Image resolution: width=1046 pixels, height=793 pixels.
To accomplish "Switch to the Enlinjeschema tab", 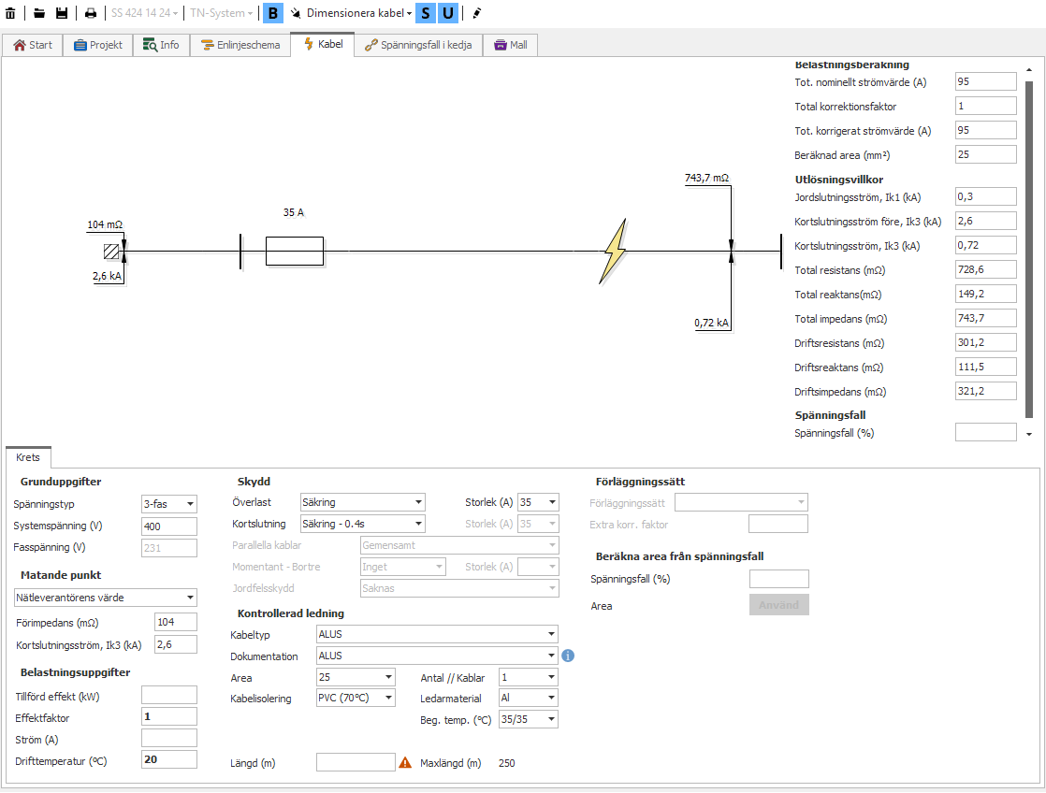I will click(x=240, y=45).
